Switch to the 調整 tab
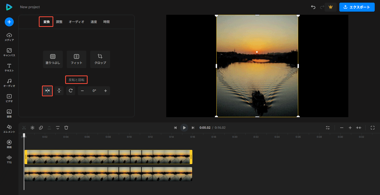The image size is (380, 195). 59,22
